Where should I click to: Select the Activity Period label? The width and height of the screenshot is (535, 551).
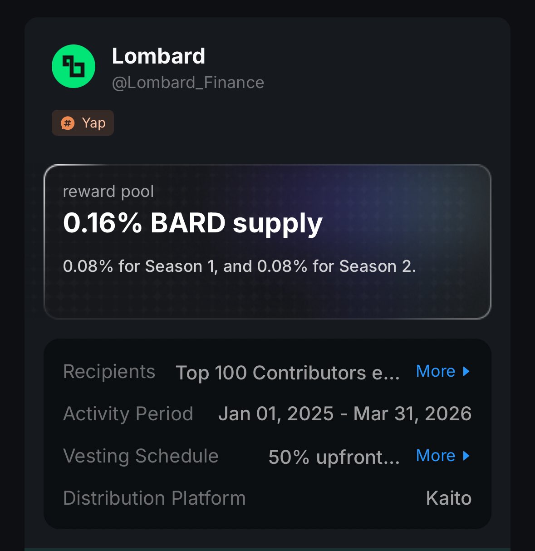[x=128, y=414]
